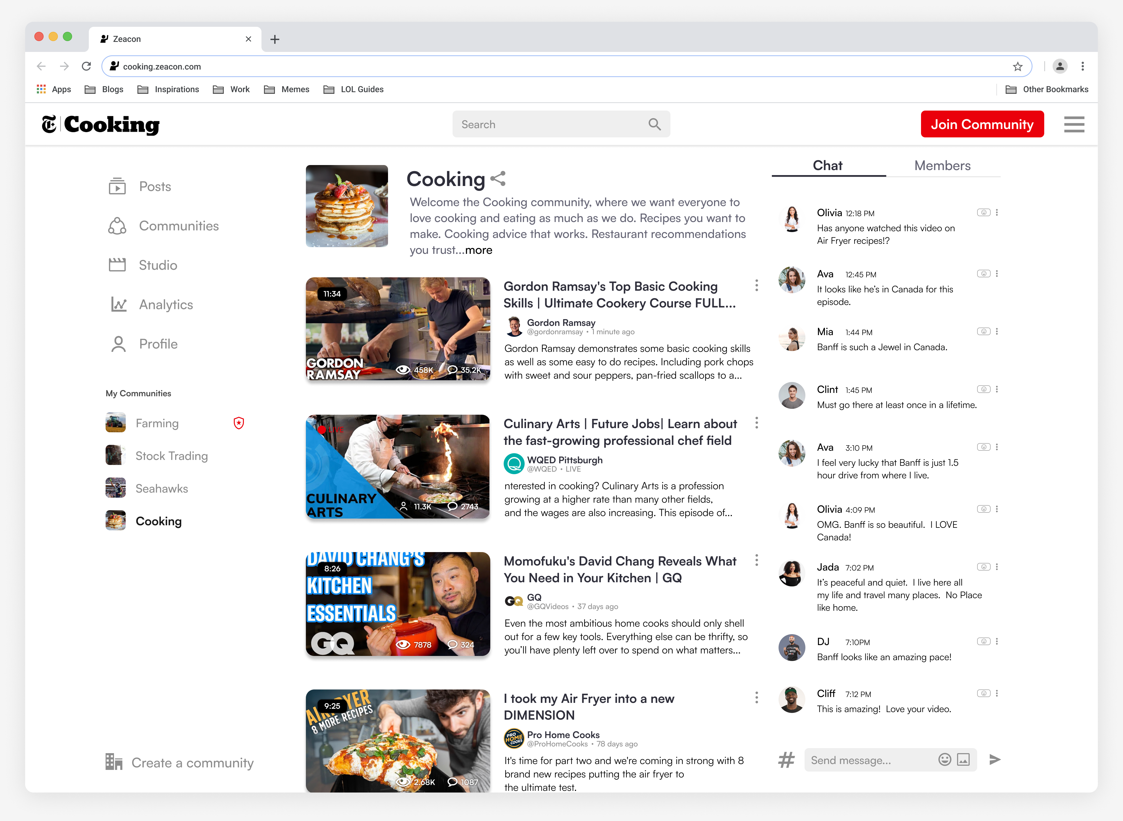Open the Blogs bookmarks folder
The height and width of the screenshot is (821, 1123).
pos(104,89)
